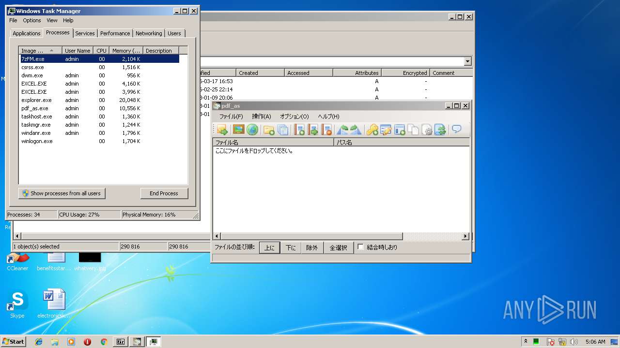Sort by Image Name column header
The height and width of the screenshot is (348, 620).
click(41, 51)
